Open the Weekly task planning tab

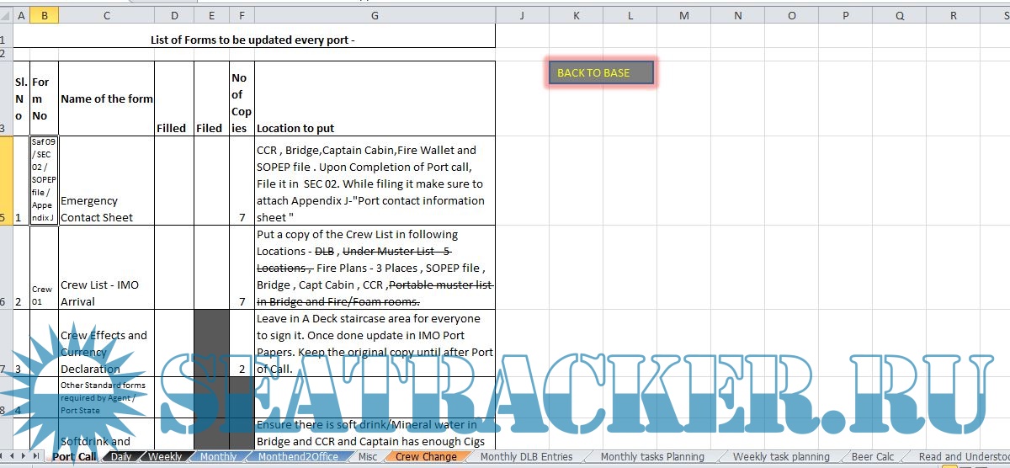(x=780, y=457)
